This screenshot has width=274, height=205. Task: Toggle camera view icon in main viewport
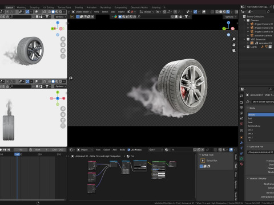coord(234,51)
